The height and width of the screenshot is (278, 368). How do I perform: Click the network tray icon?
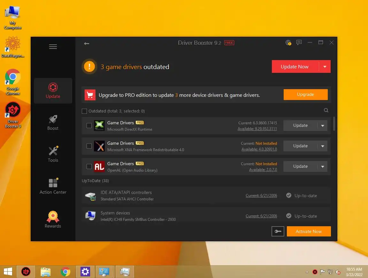330,272
